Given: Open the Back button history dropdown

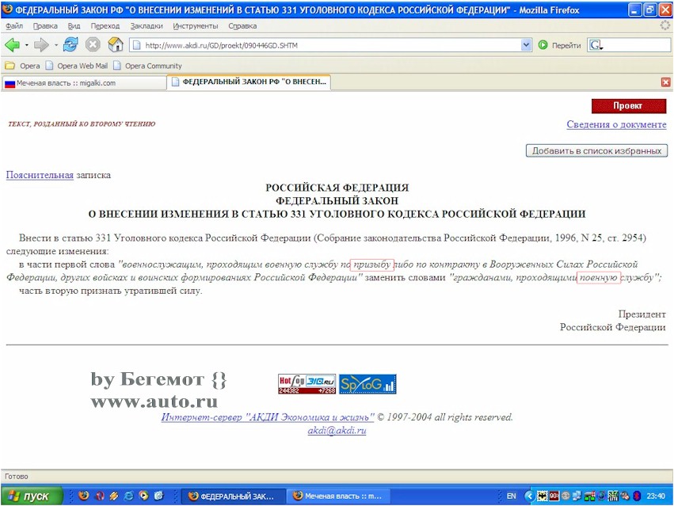Looking at the screenshot, I should [x=26, y=45].
